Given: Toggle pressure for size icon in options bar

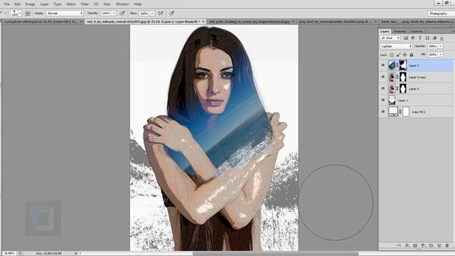Looking at the screenshot, I should click(x=172, y=14).
